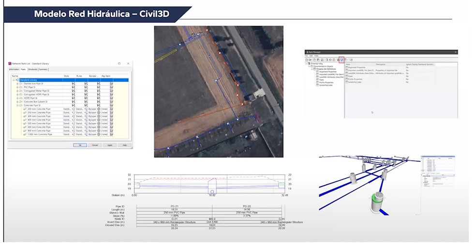Click the Copy icon in Style Manager toolbar
Screen dimensions: 474x244
(x=315, y=60)
